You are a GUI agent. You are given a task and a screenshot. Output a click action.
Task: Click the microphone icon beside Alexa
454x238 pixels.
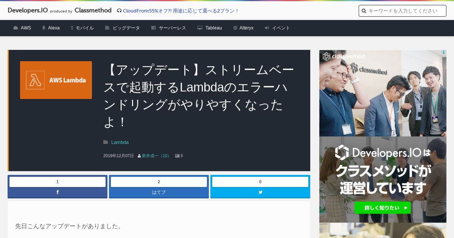(44, 28)
